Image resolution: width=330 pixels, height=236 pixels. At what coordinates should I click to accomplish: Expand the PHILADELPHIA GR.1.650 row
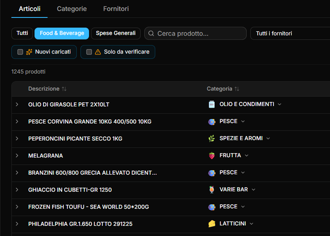[17, 224]
